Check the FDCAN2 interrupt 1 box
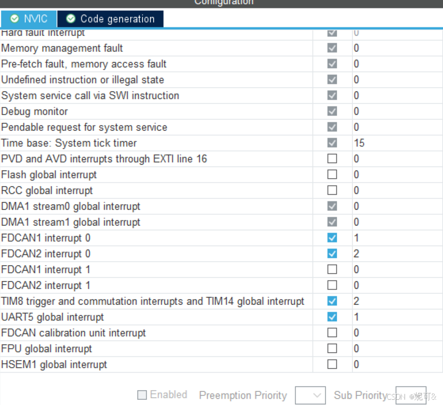 pyautogui.click(x=332, y=285)
